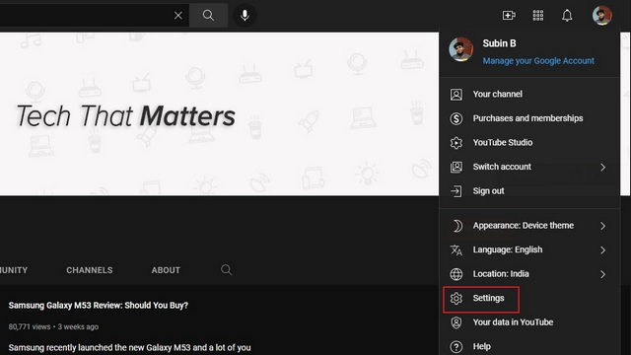Open the Manage your Google Account link
The height and width of the screenshot is (355, 631).
pos(538,61)
